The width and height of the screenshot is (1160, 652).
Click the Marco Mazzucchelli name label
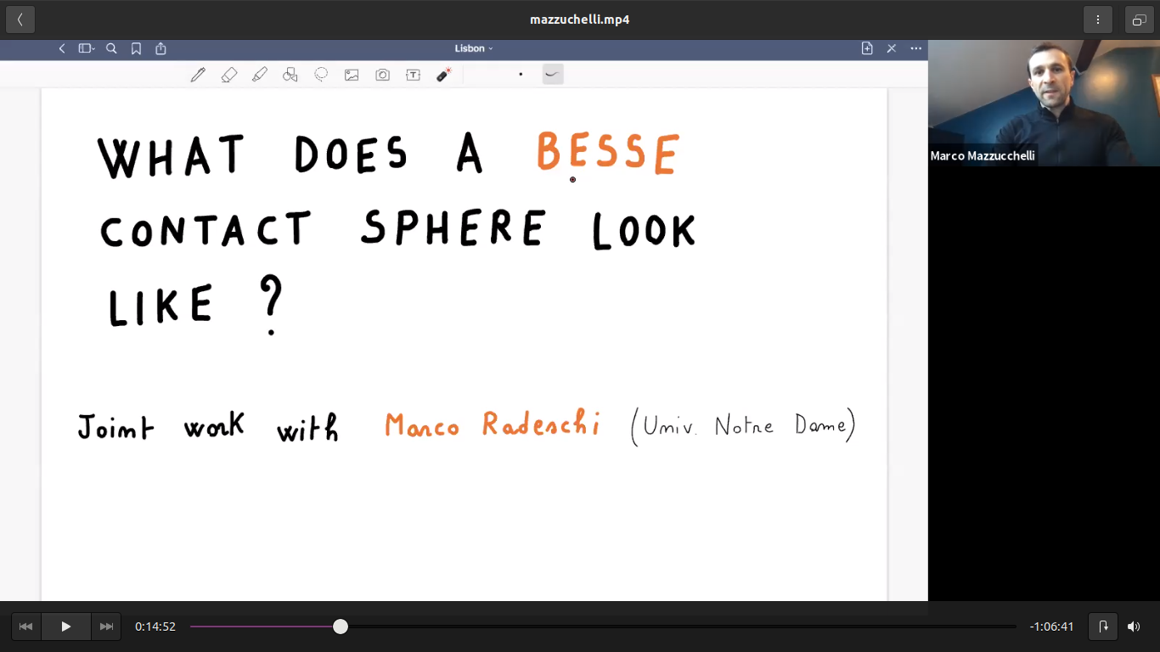983,156
